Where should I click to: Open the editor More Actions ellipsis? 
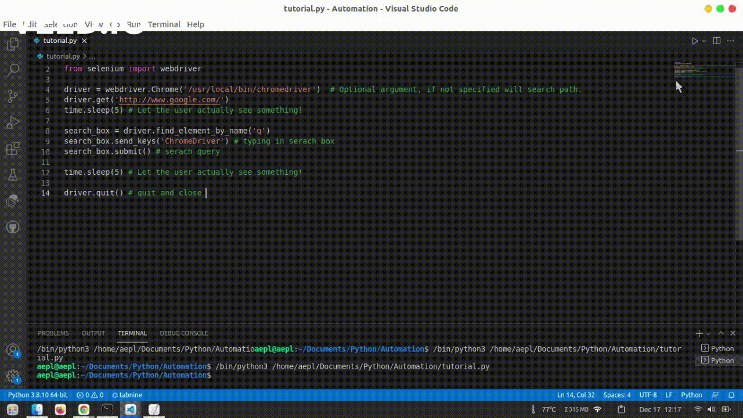point(731,41)
